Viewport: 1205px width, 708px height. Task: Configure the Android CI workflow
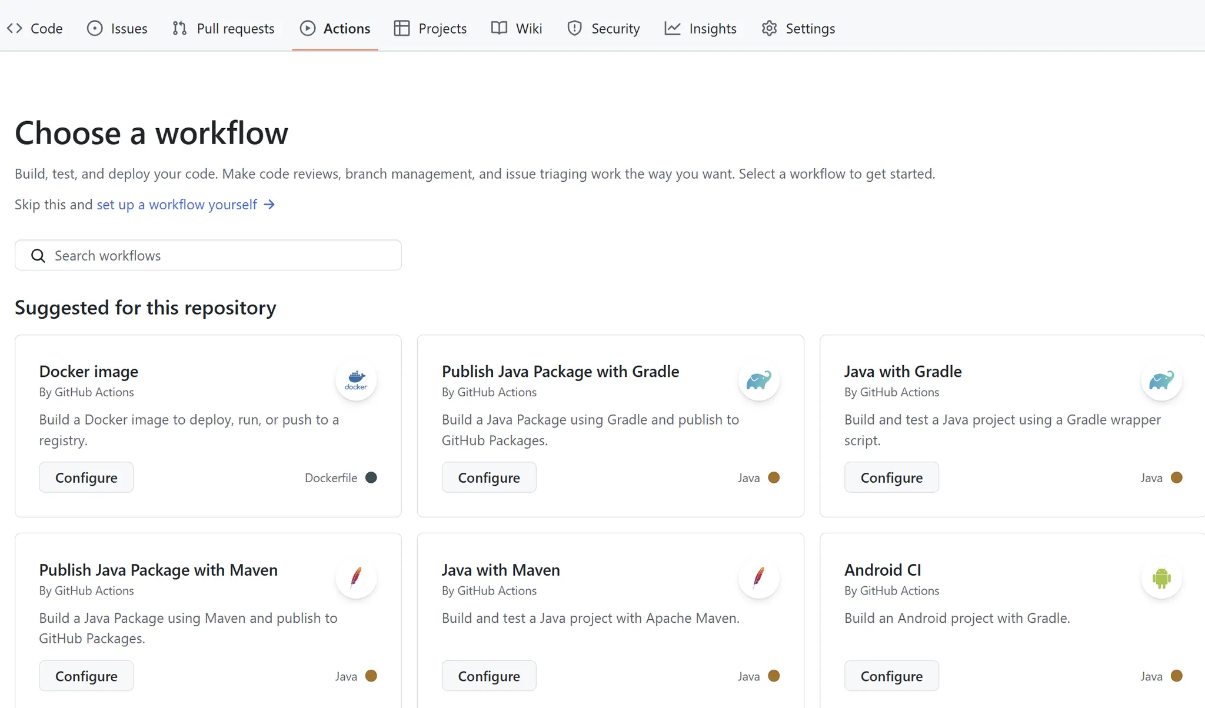[x=891, y=676]
